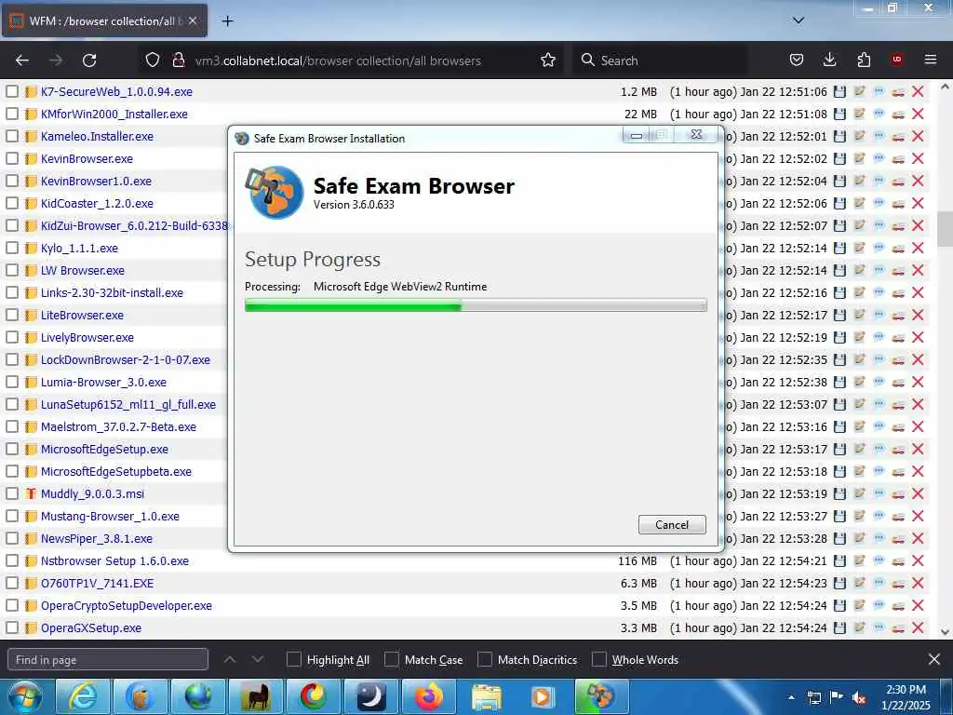Screen dimensions: 953x715
Task: Open OperaCryptoSetupDeveloper.exe file link
Action: coord(127,605)
